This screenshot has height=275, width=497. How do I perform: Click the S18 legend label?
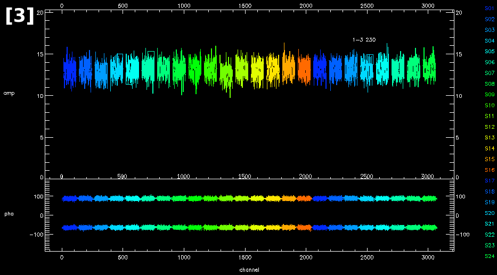click(490, 191)
